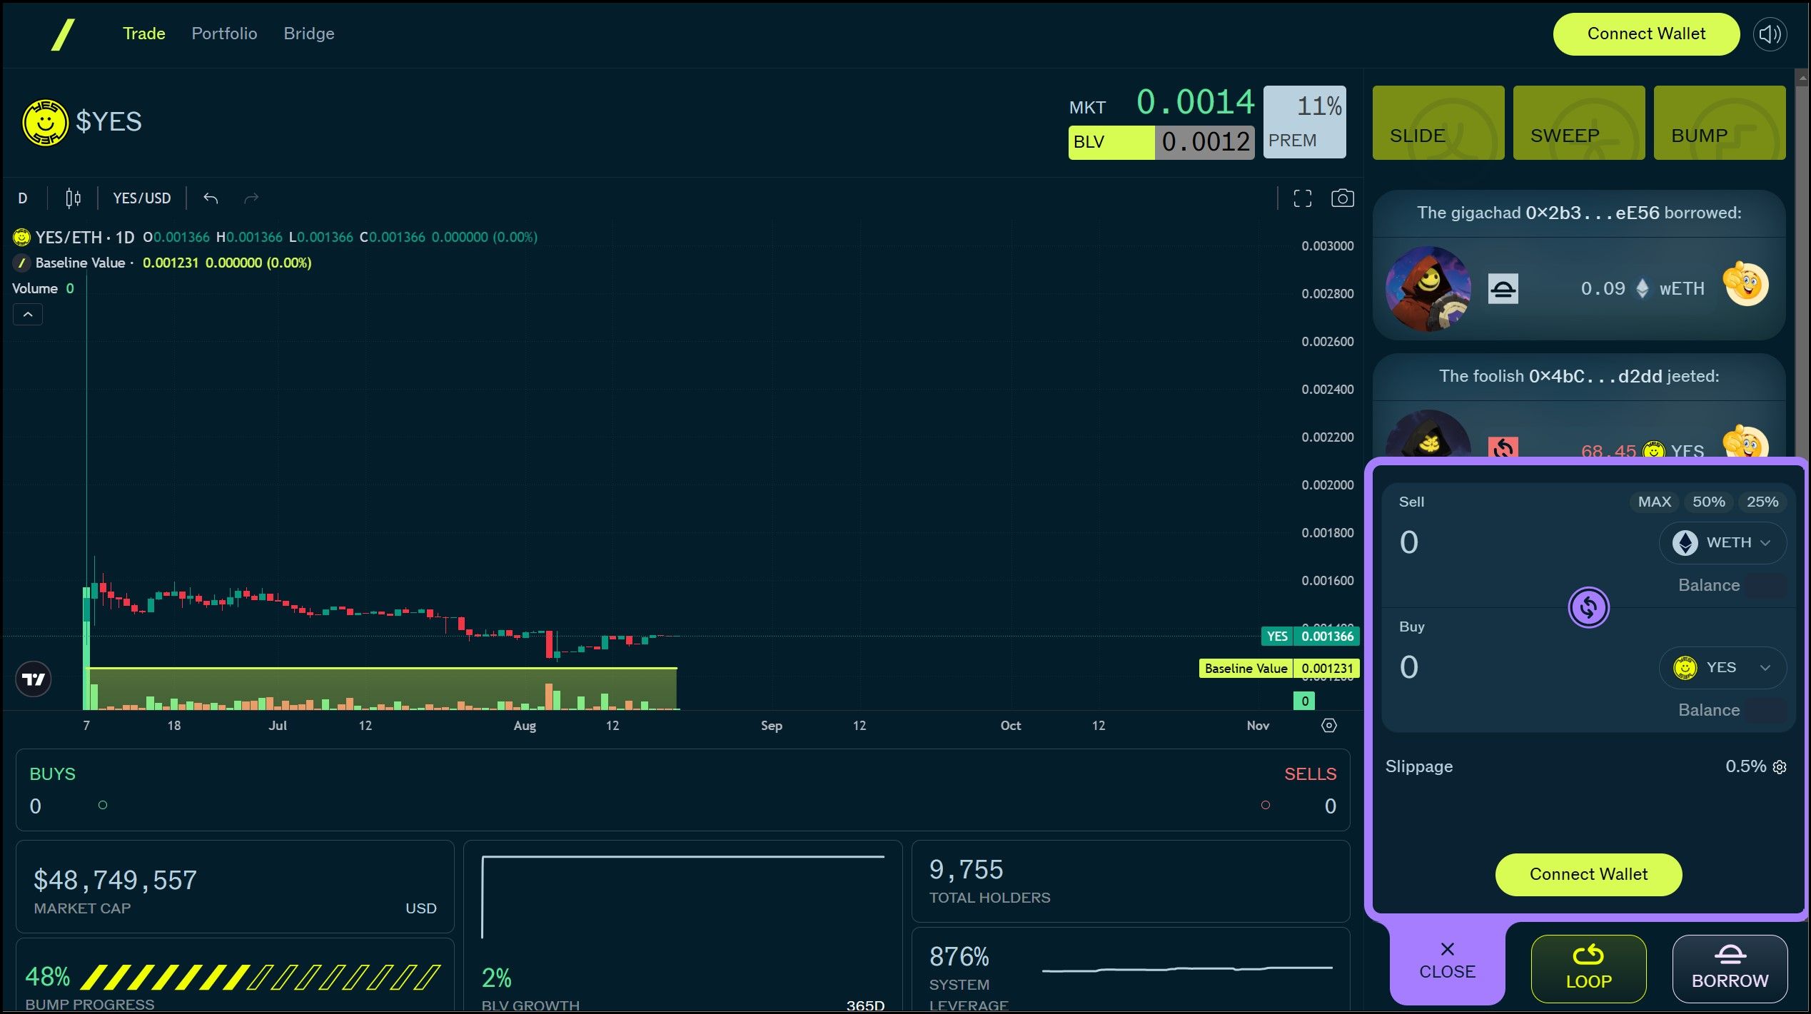
Task: Open the Bridge tab
Action: pyautogui.click(x=308, y=34)
